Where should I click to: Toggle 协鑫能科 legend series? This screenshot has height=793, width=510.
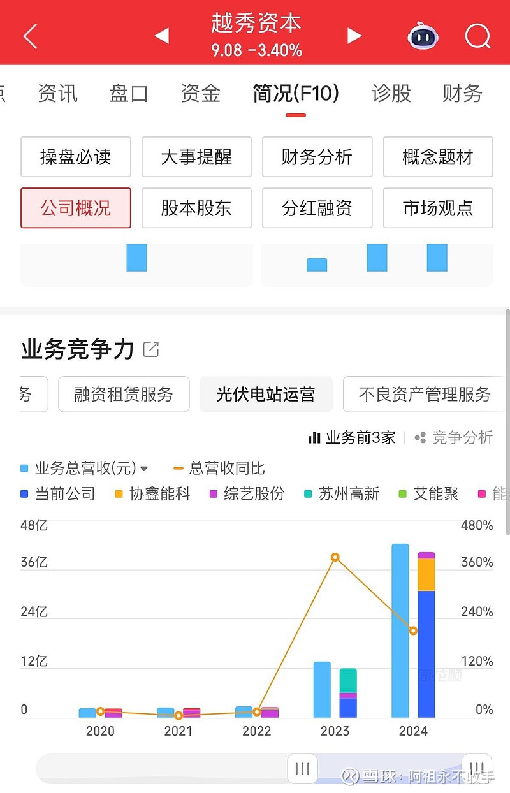(152, 493)
